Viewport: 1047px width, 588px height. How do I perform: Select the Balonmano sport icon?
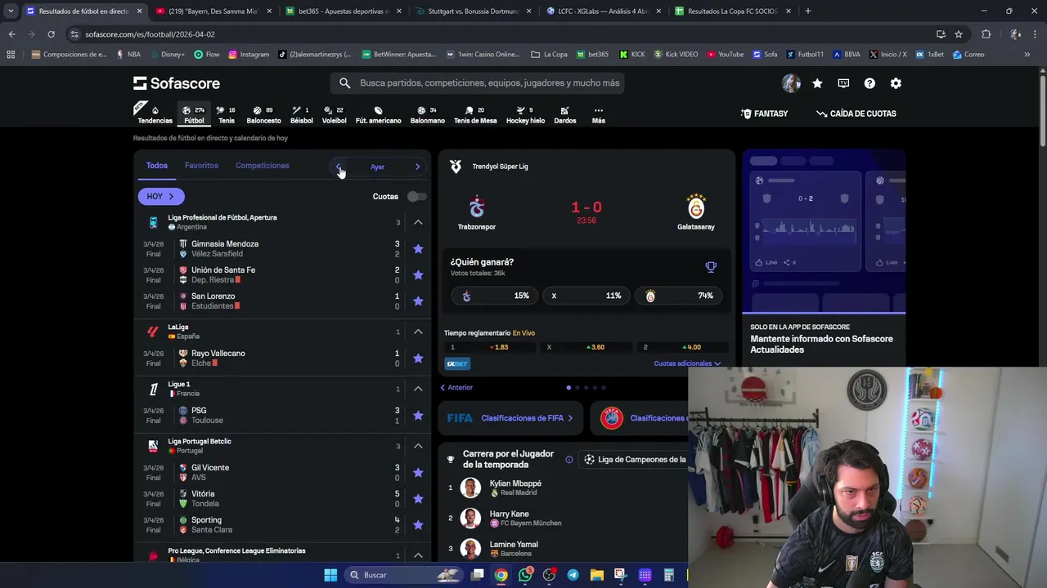427,114
